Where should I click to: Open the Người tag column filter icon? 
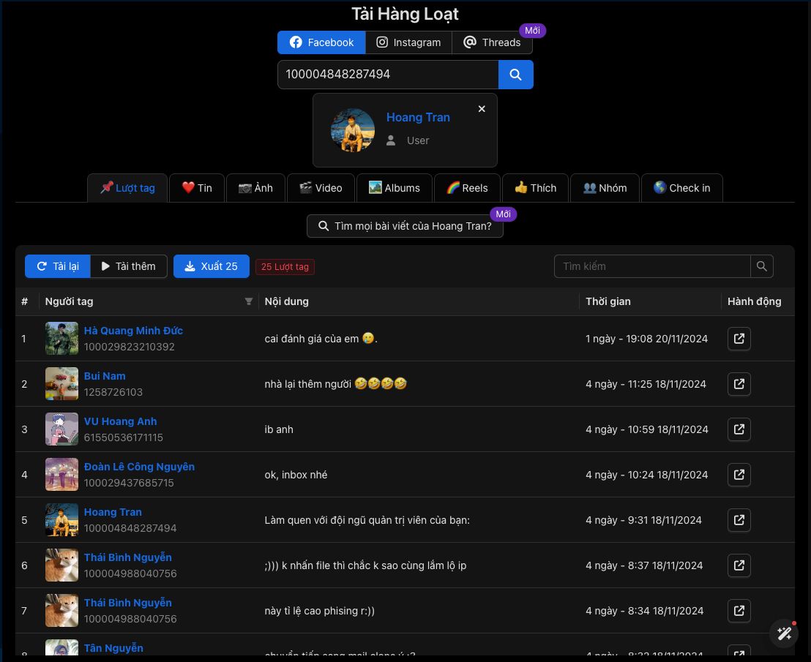(x=249, y=302)
